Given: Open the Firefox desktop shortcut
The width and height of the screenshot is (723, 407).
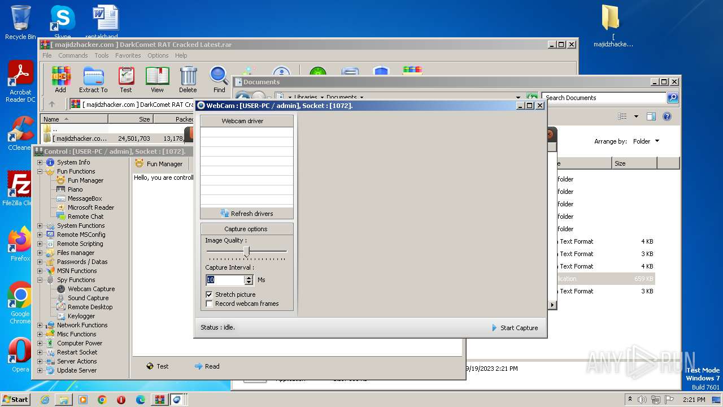Looking at the screenshot, I should 20,244.
